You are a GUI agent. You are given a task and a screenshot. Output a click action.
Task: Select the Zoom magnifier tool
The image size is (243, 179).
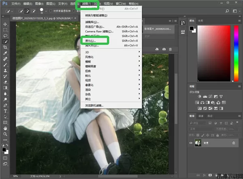point(5,134)
